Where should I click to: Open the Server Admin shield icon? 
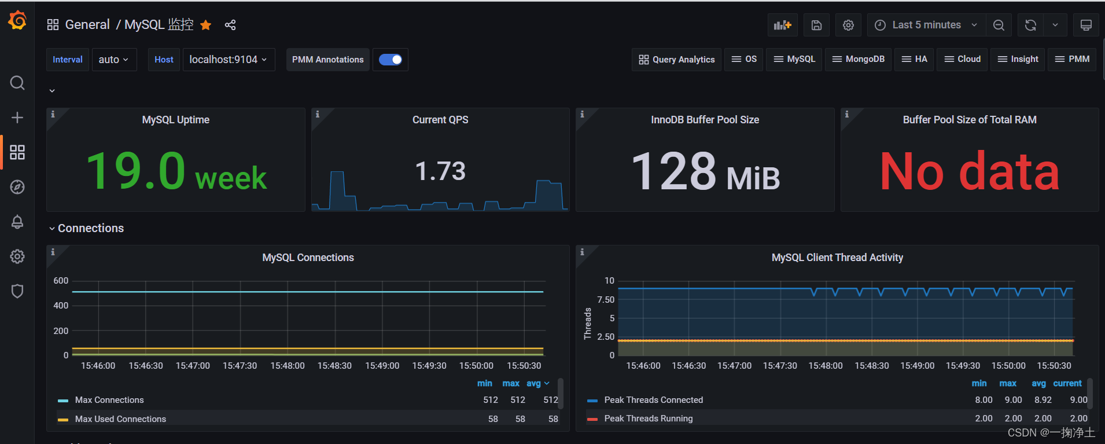tap(17, 291)
